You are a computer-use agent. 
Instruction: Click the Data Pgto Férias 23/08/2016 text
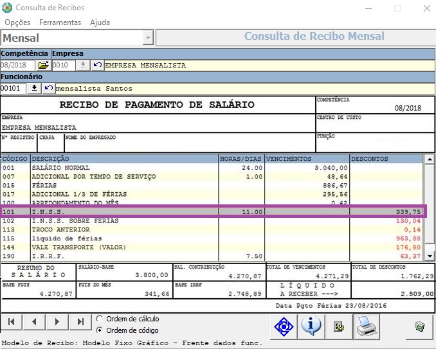coord(331,306)
